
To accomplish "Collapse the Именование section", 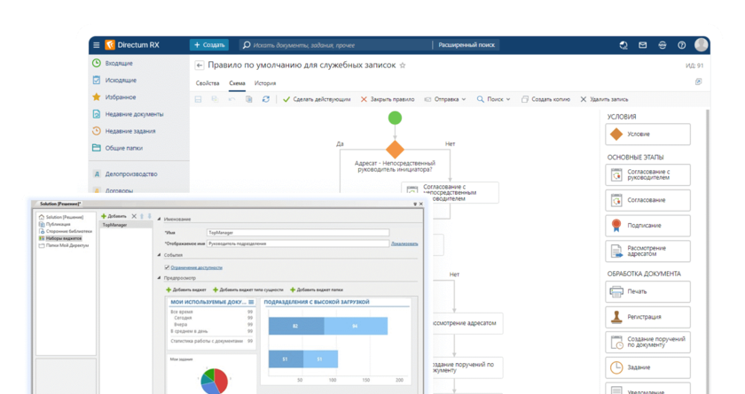I will [160, 219].
